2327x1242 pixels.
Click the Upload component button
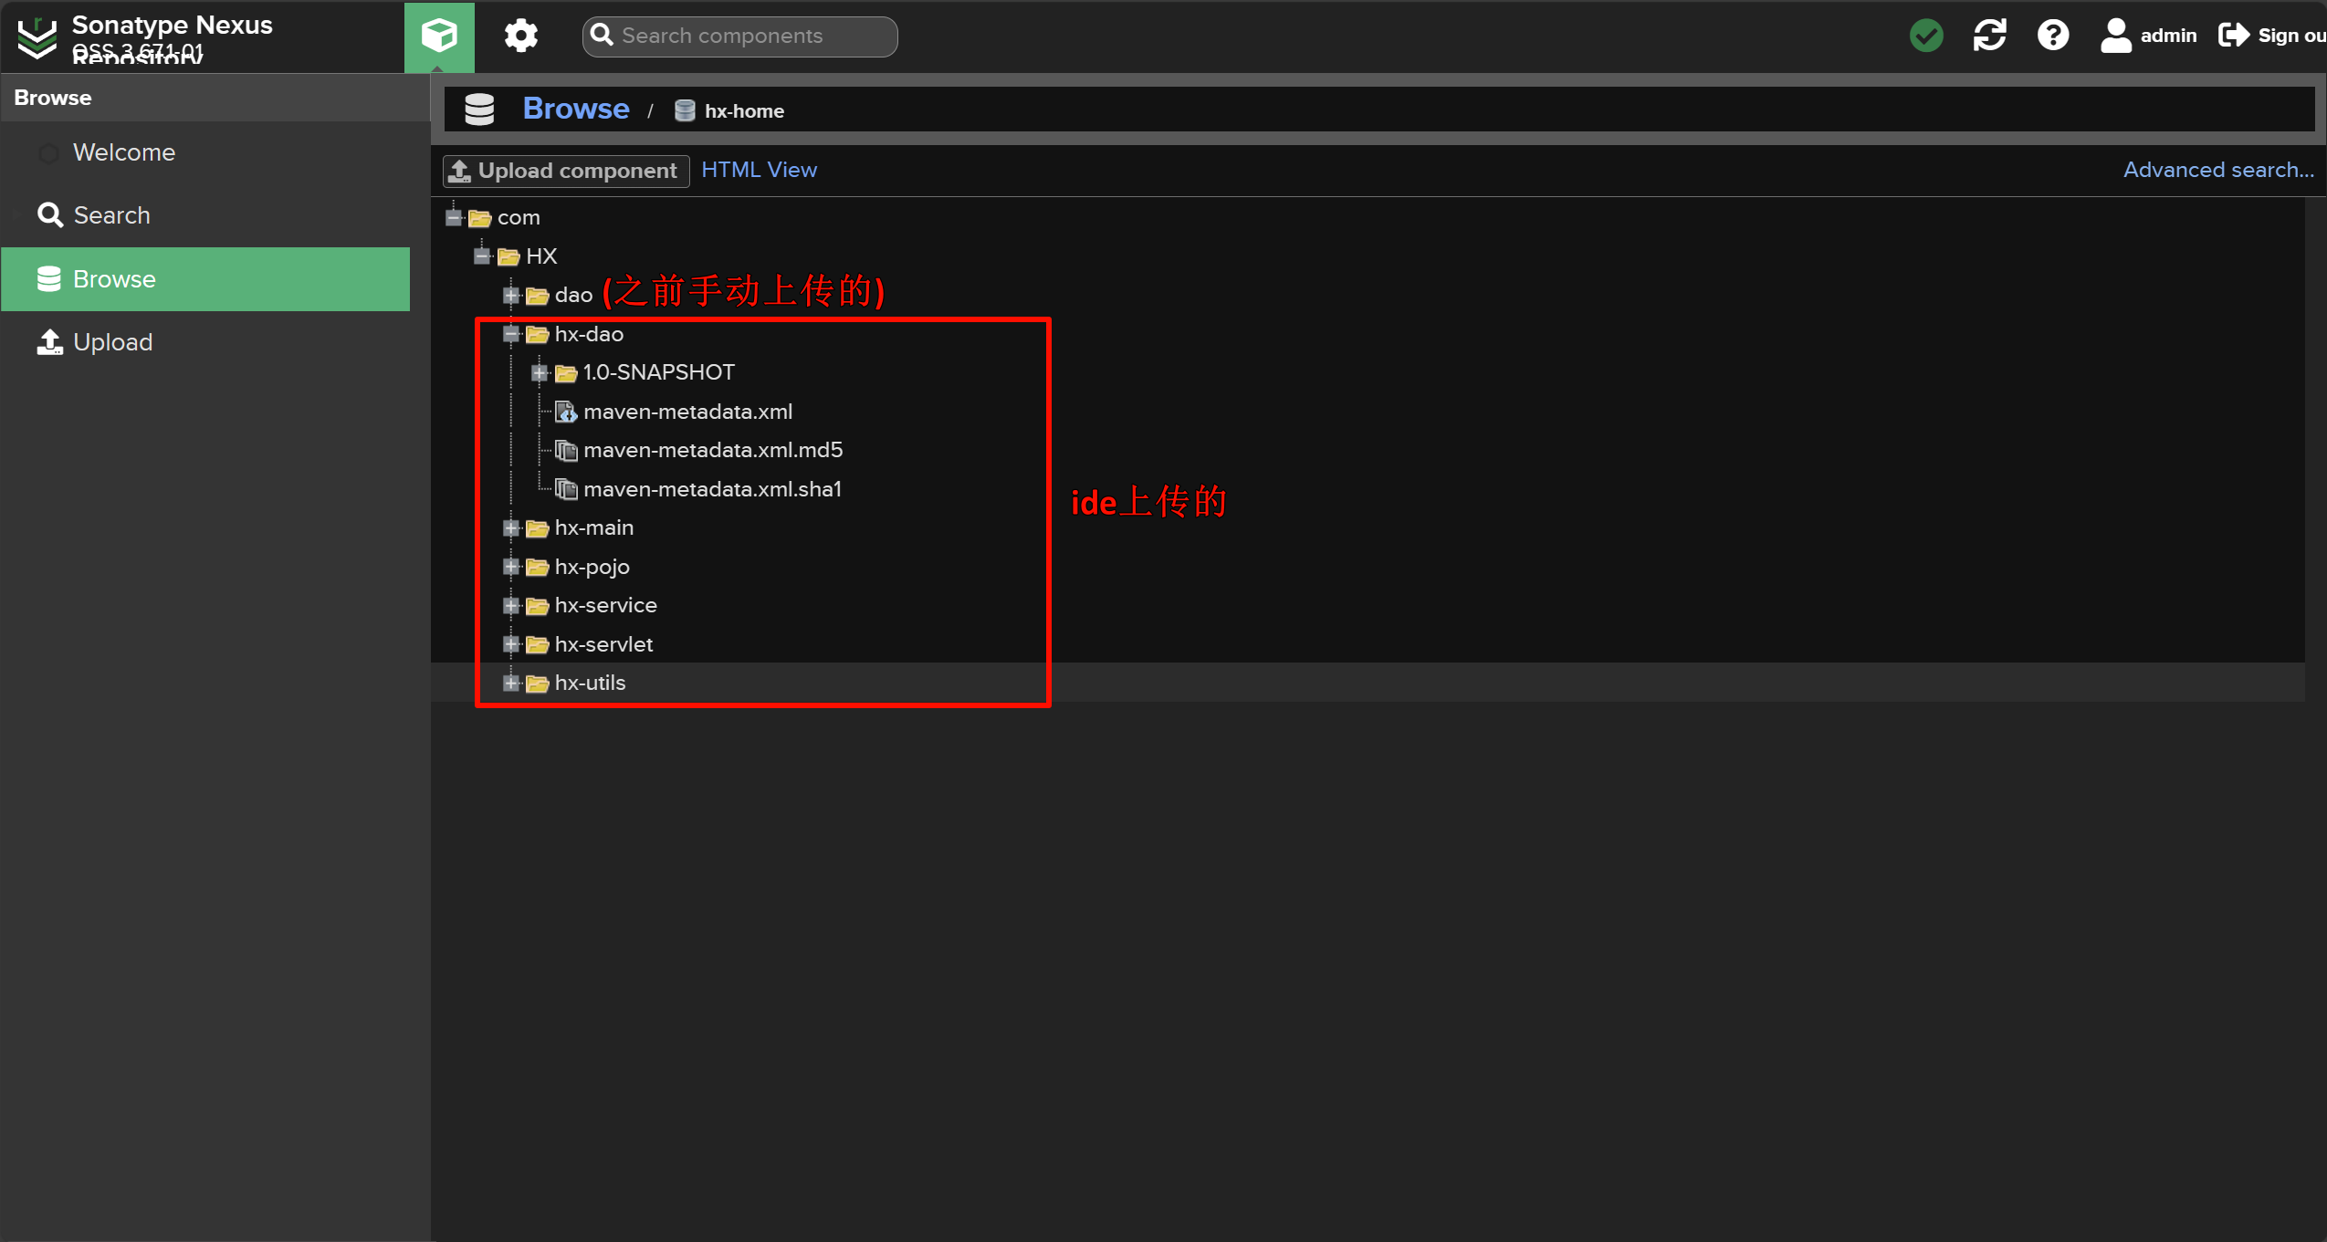(565, 171)
